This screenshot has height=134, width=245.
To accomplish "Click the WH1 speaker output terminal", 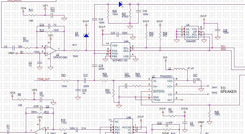I will (208, 86).
